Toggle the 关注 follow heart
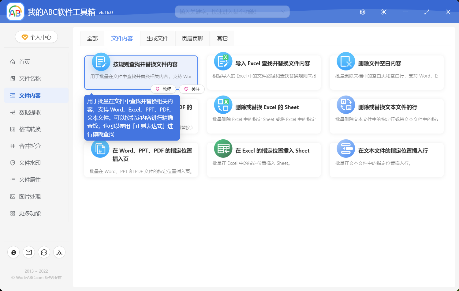The height and width of the screenshot is (291, 459). [x=192, y=89]
